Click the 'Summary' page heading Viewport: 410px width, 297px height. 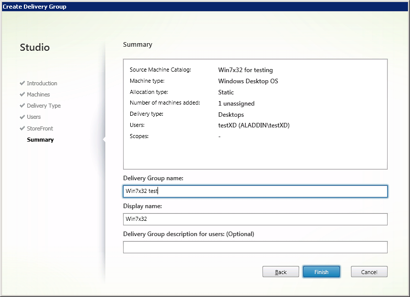point(137,45)
